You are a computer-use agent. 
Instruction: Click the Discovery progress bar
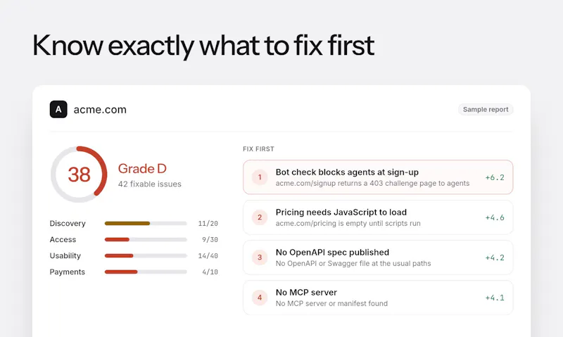pyautogui.click(x=146, y=223)
